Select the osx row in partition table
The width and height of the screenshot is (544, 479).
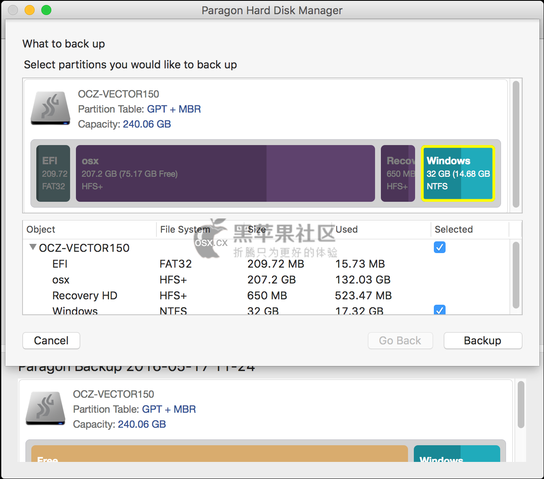point(266,280)
